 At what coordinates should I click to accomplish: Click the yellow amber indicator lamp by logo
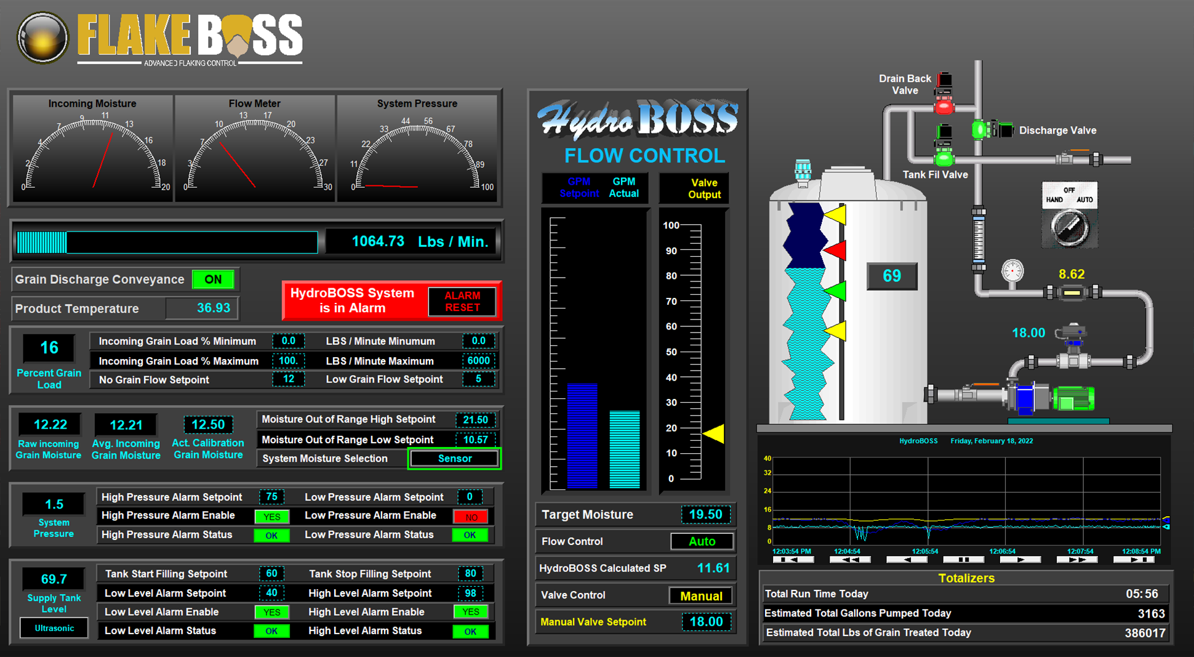tap(42, 37)
